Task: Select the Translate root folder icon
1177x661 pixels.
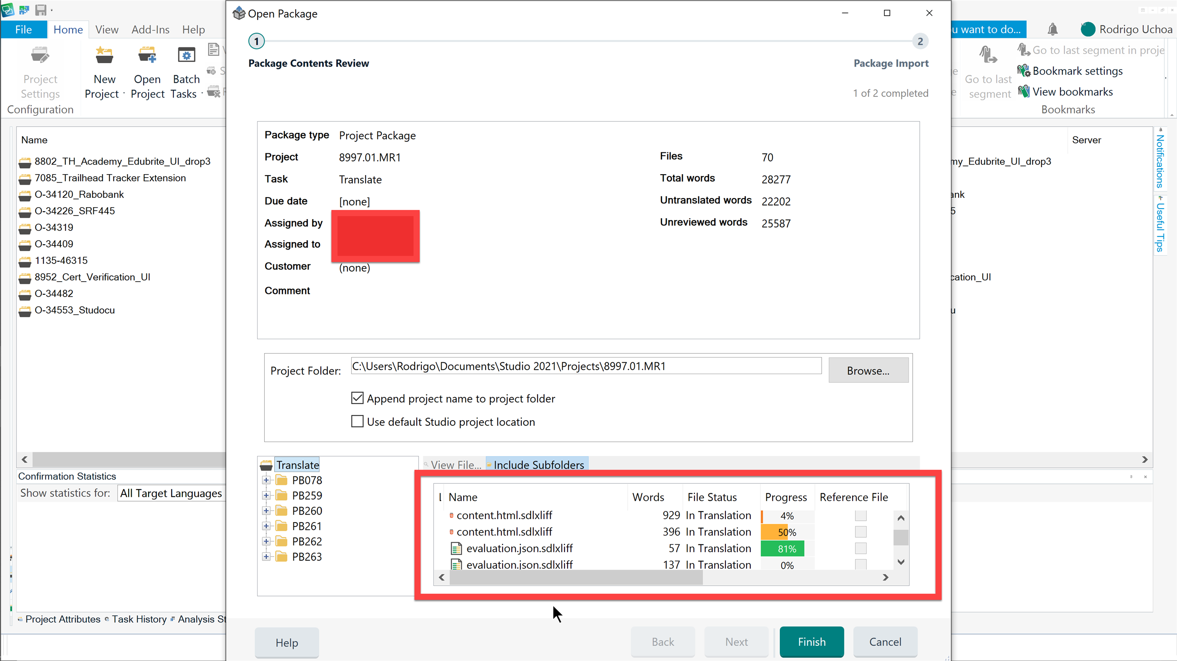Action: [266, 465]
